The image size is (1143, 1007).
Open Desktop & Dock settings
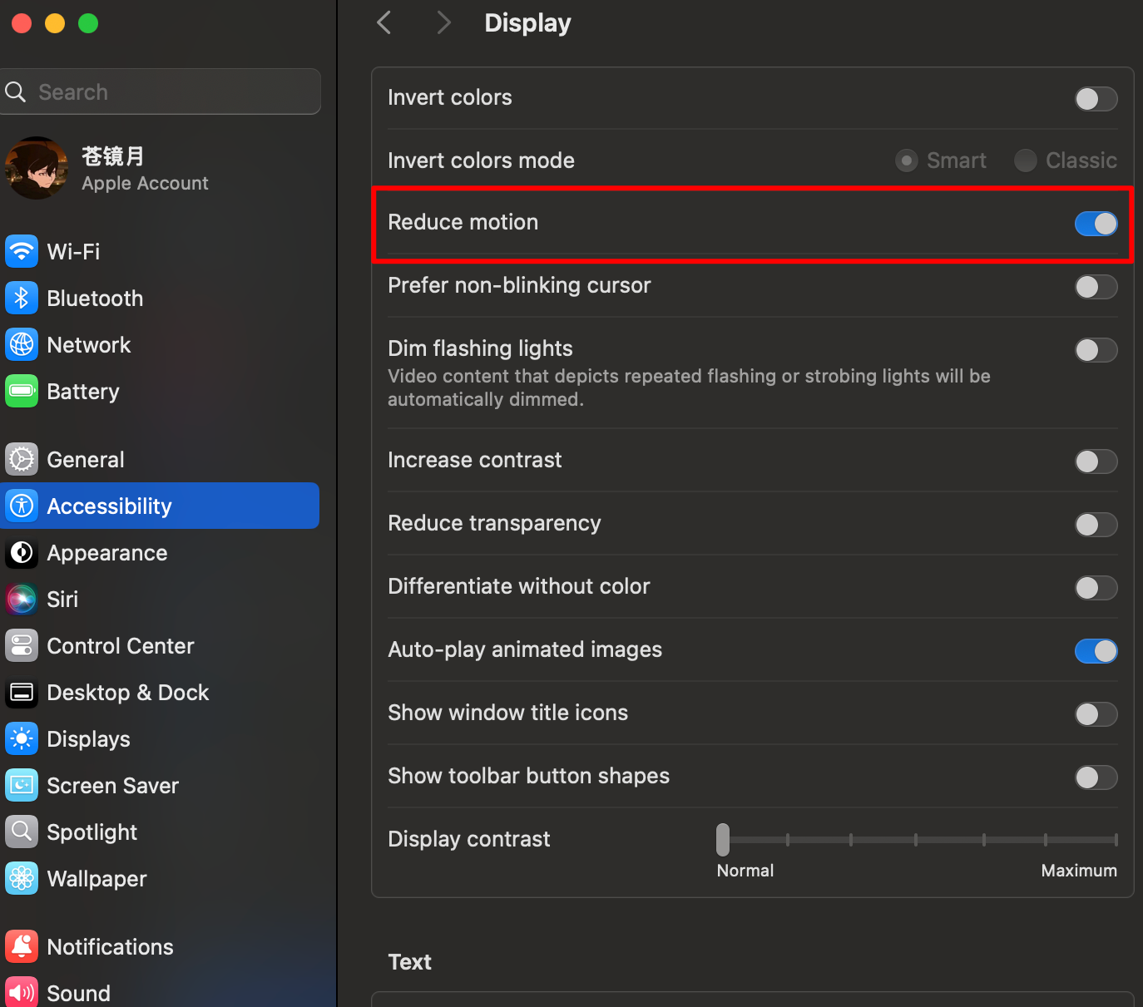click(160, 692)
